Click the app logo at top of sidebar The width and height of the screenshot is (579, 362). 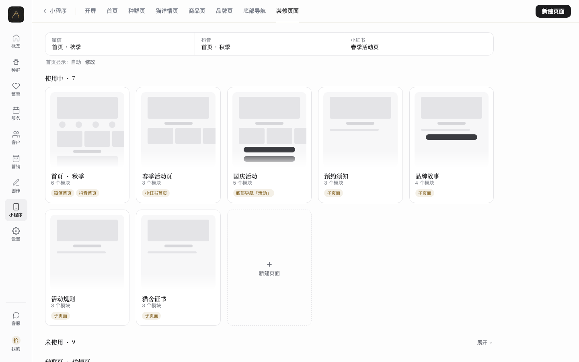point(16,14)
